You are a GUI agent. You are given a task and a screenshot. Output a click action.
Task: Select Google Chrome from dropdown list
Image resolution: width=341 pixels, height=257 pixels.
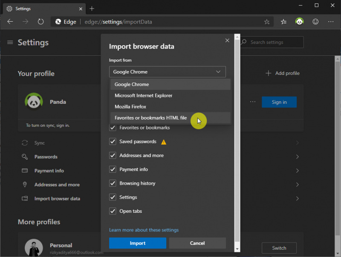click(x=170, y=84)
